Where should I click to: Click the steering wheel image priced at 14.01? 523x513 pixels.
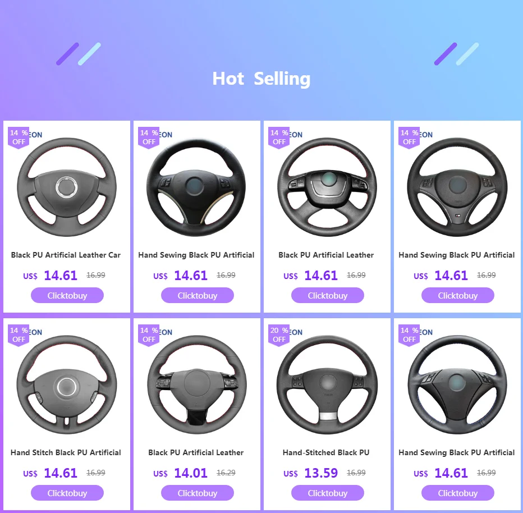point(196,384)
